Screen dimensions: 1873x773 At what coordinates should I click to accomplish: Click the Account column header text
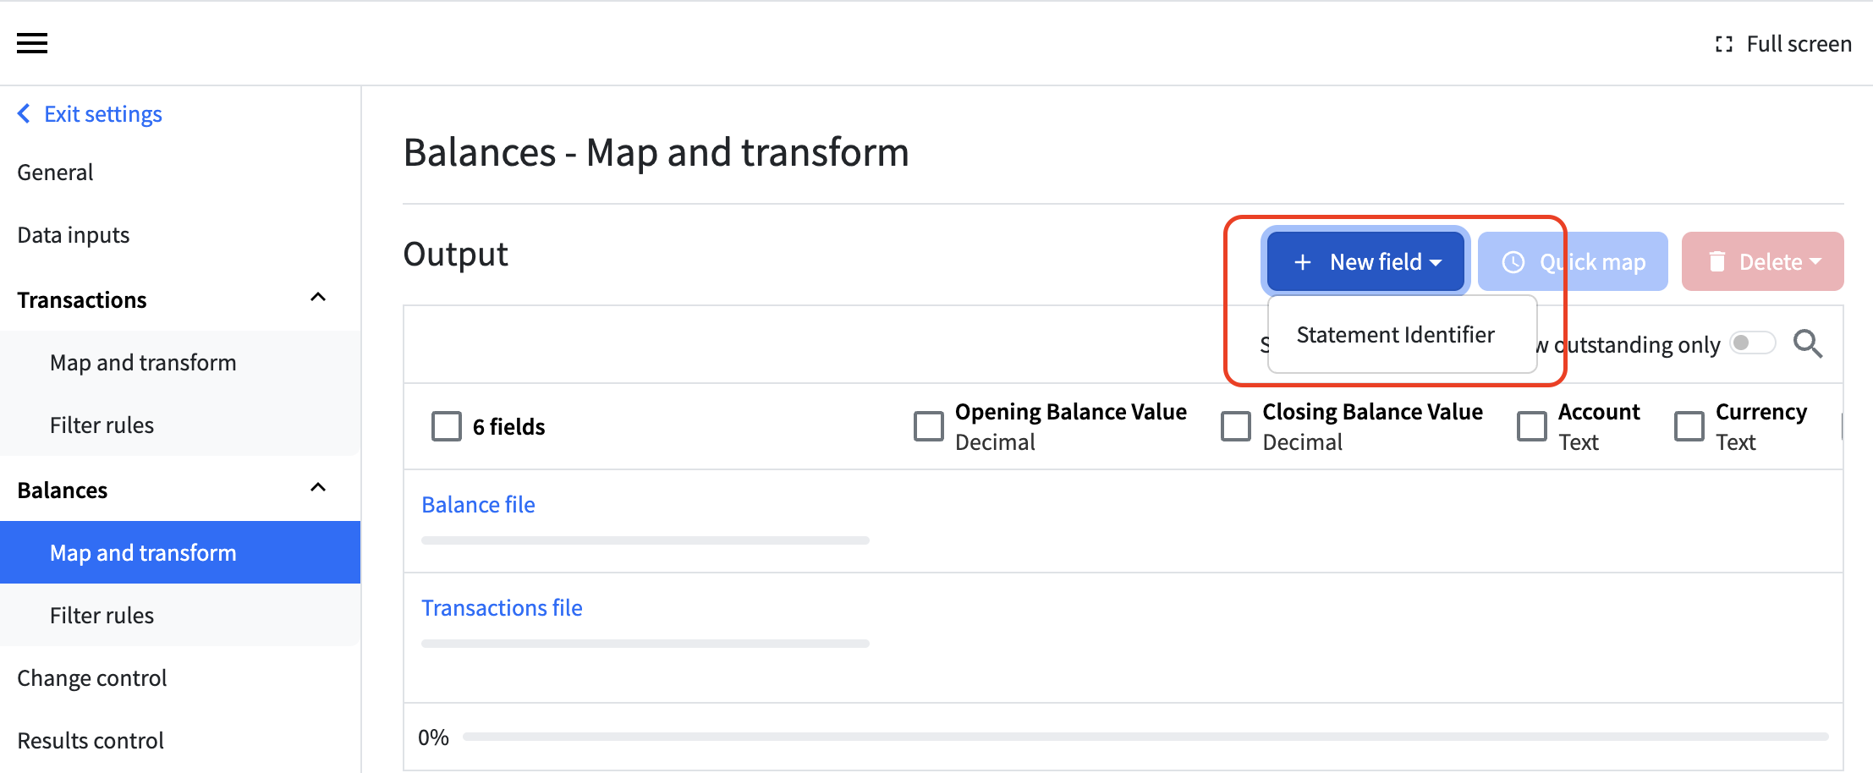(x=1599, y=412)
